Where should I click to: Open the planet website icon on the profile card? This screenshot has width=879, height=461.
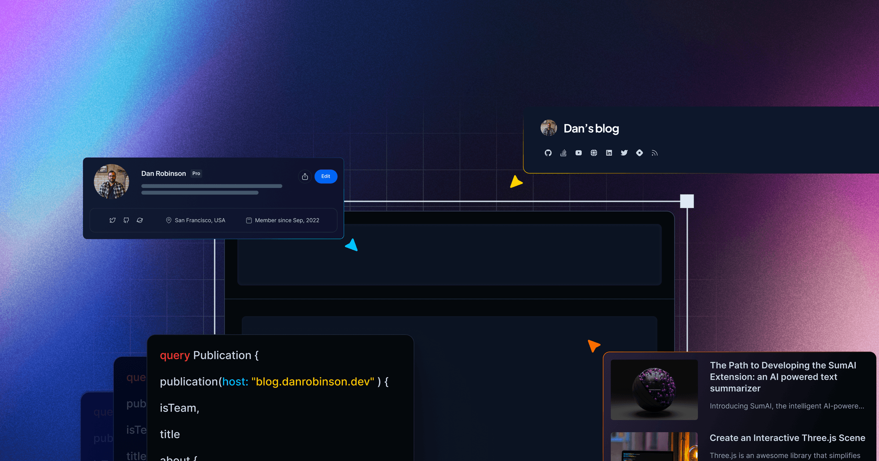(140, 220)
